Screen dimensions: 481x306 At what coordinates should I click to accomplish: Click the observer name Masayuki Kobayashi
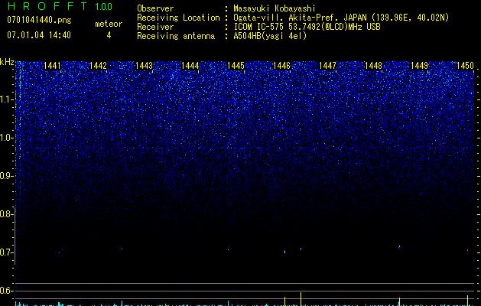(x=275, y=8)
